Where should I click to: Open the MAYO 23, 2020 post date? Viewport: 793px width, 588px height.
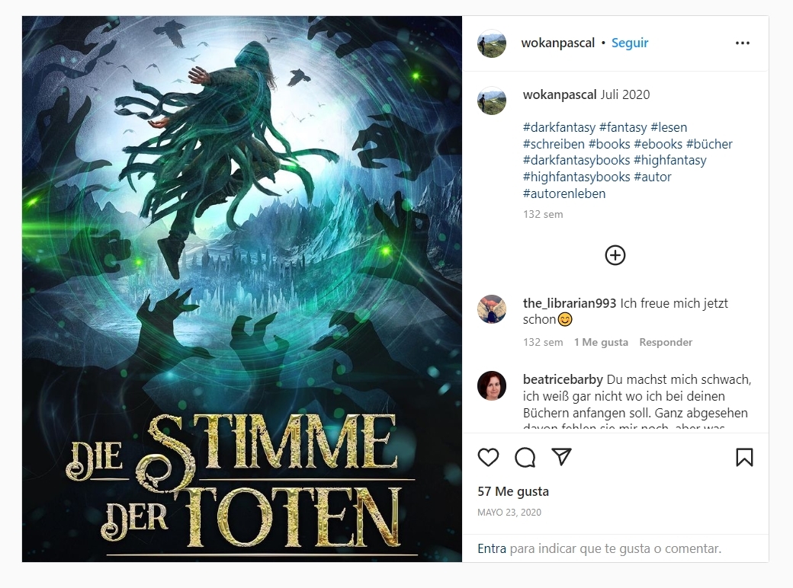[509, 513]
